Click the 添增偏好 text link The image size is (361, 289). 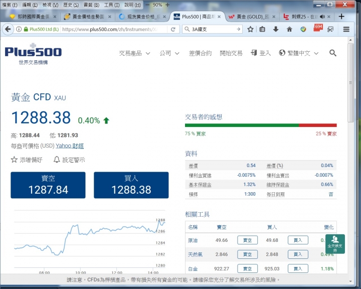click(31, 160)
